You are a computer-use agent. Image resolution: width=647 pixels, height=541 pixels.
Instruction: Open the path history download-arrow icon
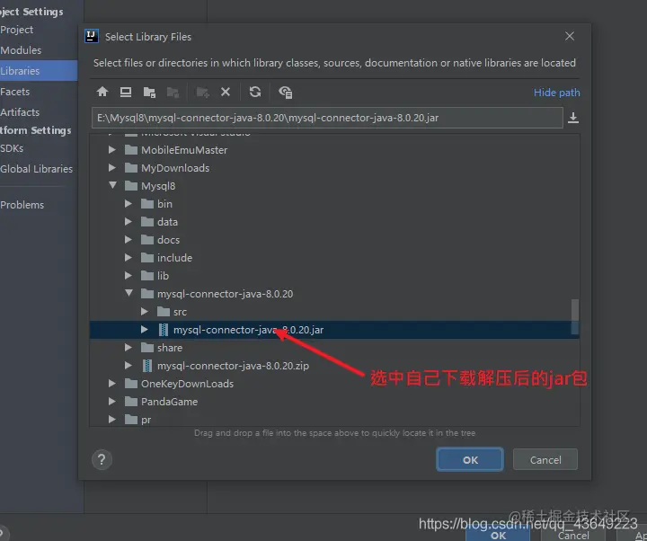pos(573,118)
